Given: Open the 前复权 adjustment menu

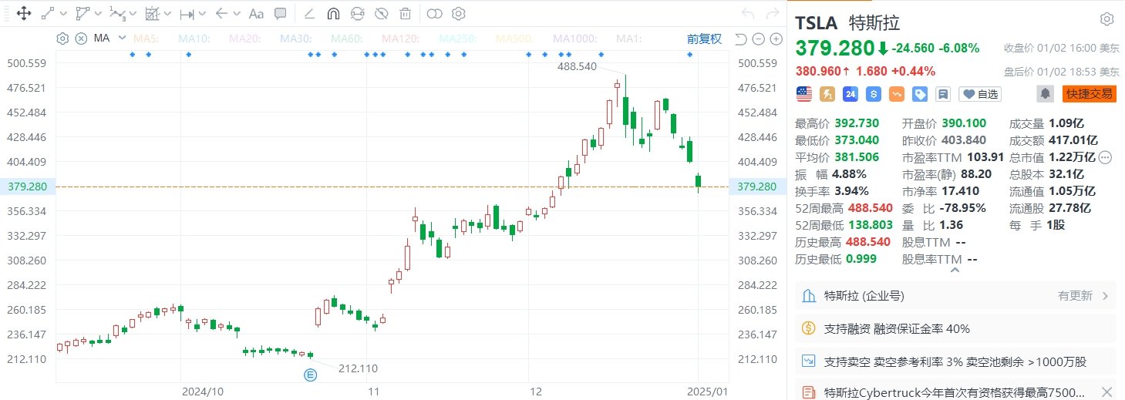Looking at the screenshot, I should 704,39.
